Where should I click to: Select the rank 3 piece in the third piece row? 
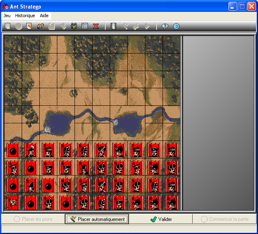pos(101,185)
